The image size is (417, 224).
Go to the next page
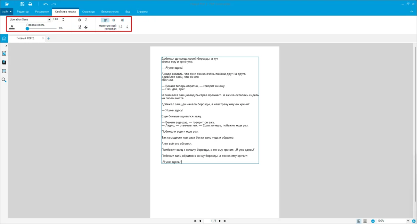(220, 221)
